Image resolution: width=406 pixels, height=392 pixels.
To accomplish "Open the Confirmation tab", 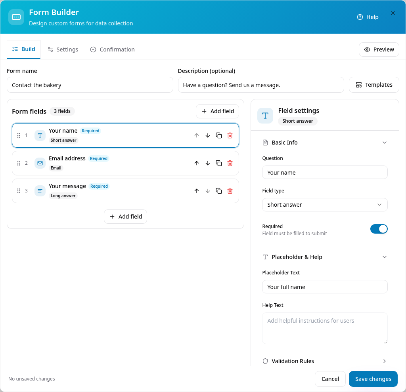I will tap(112, 49).
